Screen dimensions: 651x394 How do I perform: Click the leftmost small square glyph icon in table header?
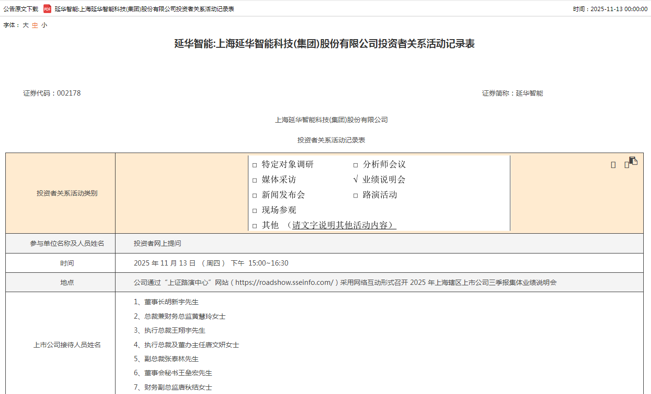pos(613,165)
